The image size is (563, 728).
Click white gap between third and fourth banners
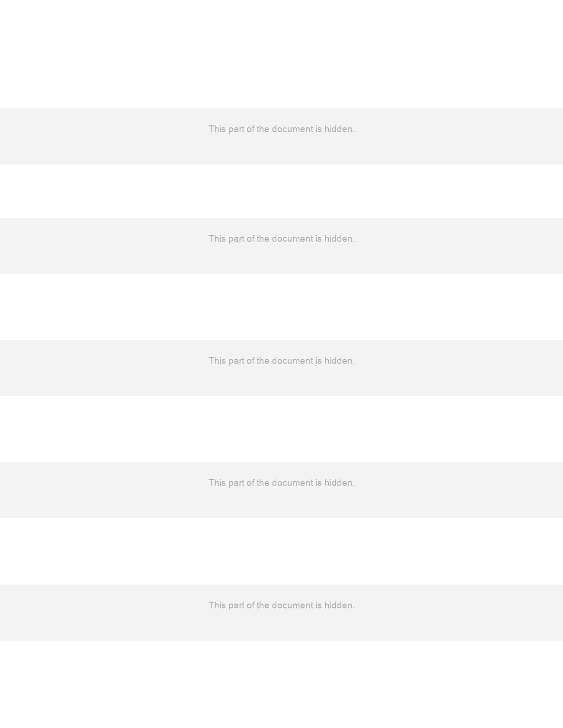coord(281,429)
